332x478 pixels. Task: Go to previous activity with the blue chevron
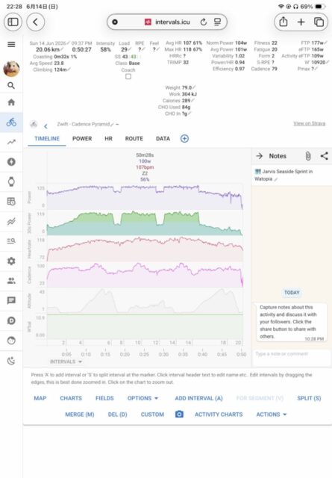coord(46,126)
